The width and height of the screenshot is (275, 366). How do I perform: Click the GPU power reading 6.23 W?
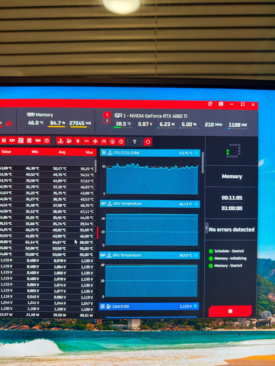click(x=167, y=124)
